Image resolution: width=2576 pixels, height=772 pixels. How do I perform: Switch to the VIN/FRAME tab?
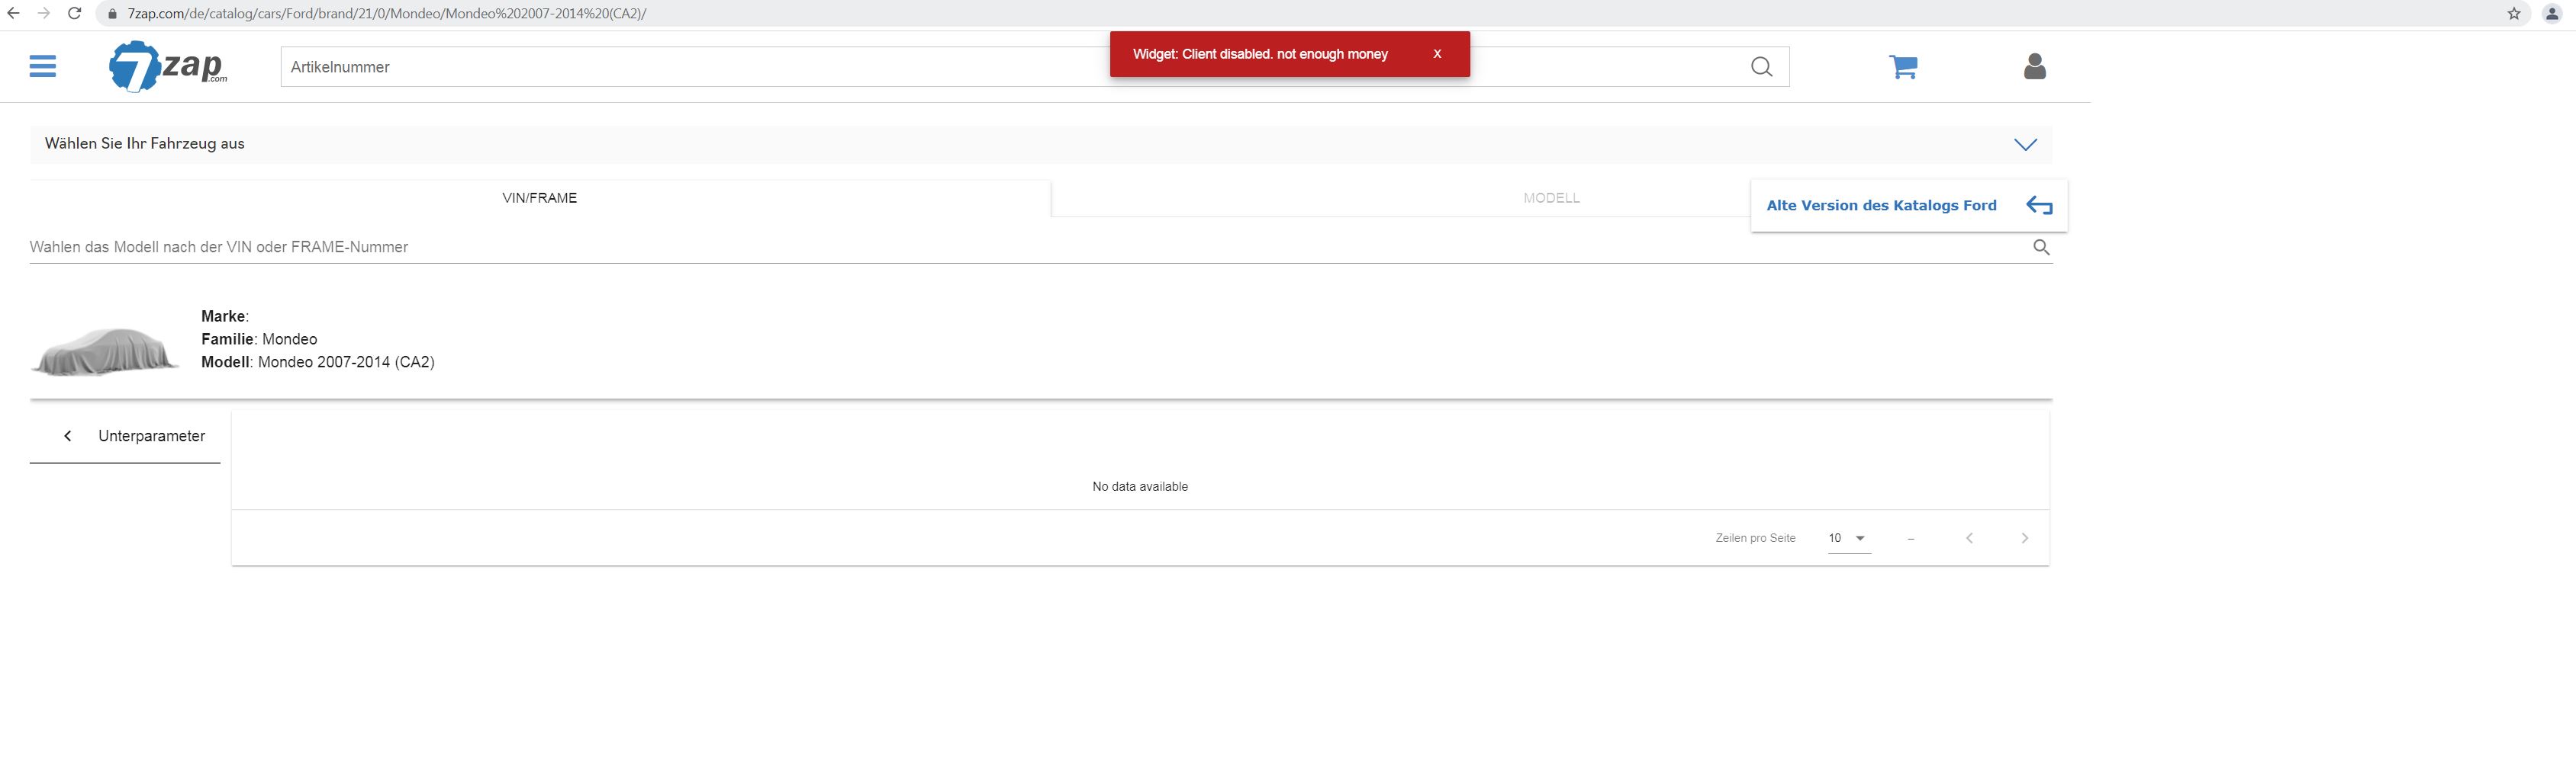[539, 197]
